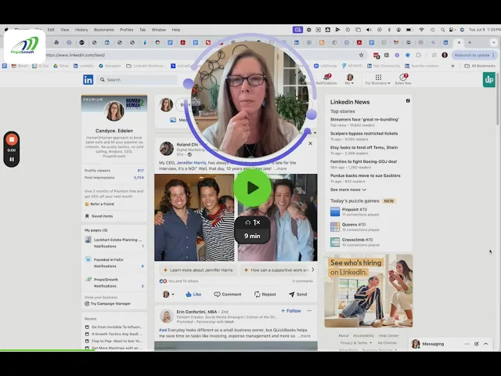Repost Roland Chi's post
The height and width of the screenshot is (376, 501).
tap(265, 295)
